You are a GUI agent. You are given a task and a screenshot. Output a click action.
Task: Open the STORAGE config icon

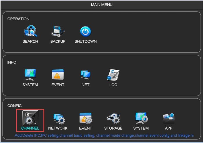[x=113, y=118]
